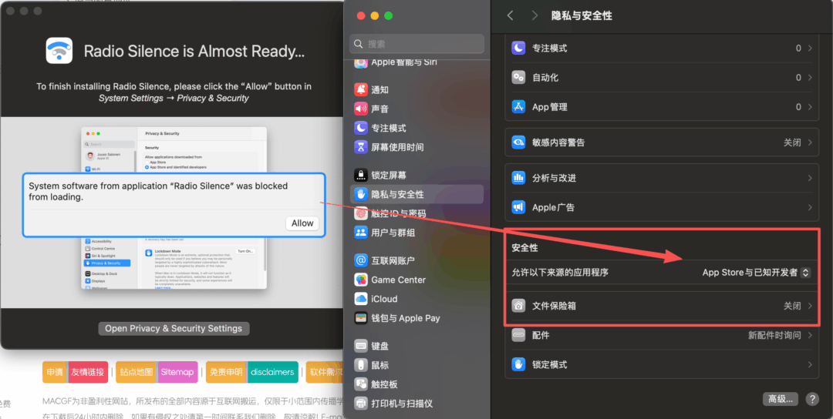Select the Game Center icon
The width and height of the screenshot is (833, 419).
(x=361, y=280)
